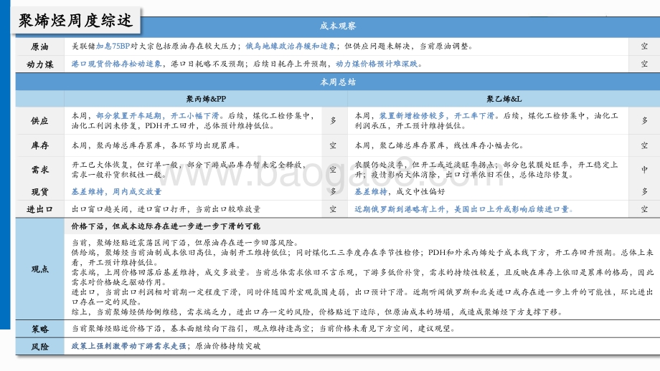Click the 空 rating for 聚丙烯 进出口
This screenshot has width=660, height=371.
tap(333, 209)
